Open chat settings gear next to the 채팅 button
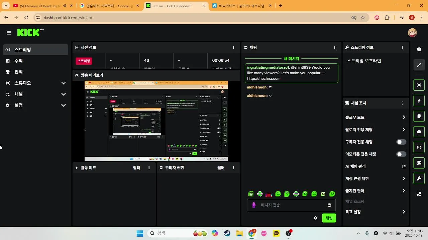This screenshot has height=240, width=428. pos(315,218)
